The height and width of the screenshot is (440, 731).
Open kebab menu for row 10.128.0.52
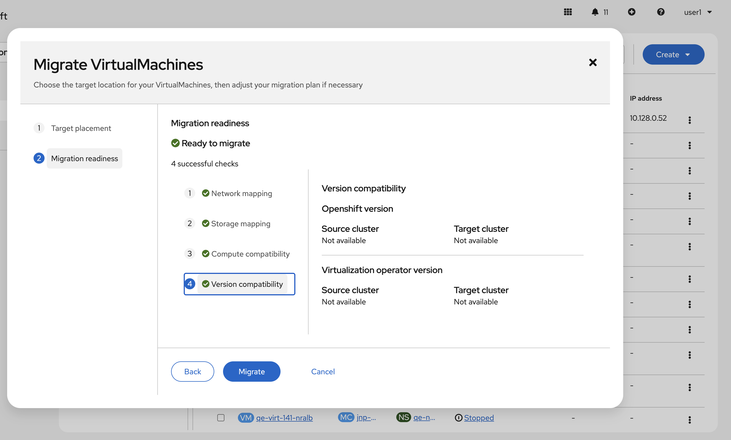[689, 120]
